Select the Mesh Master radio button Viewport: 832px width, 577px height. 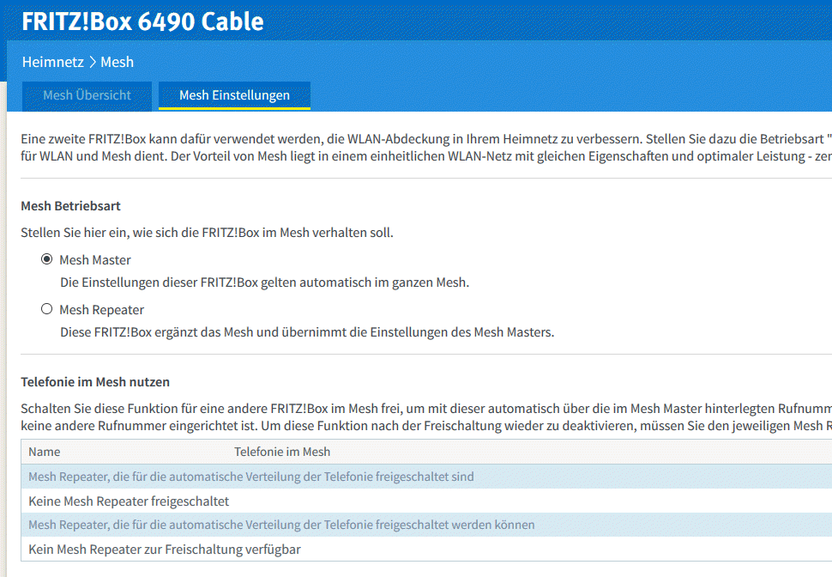[x=46, y=259]
